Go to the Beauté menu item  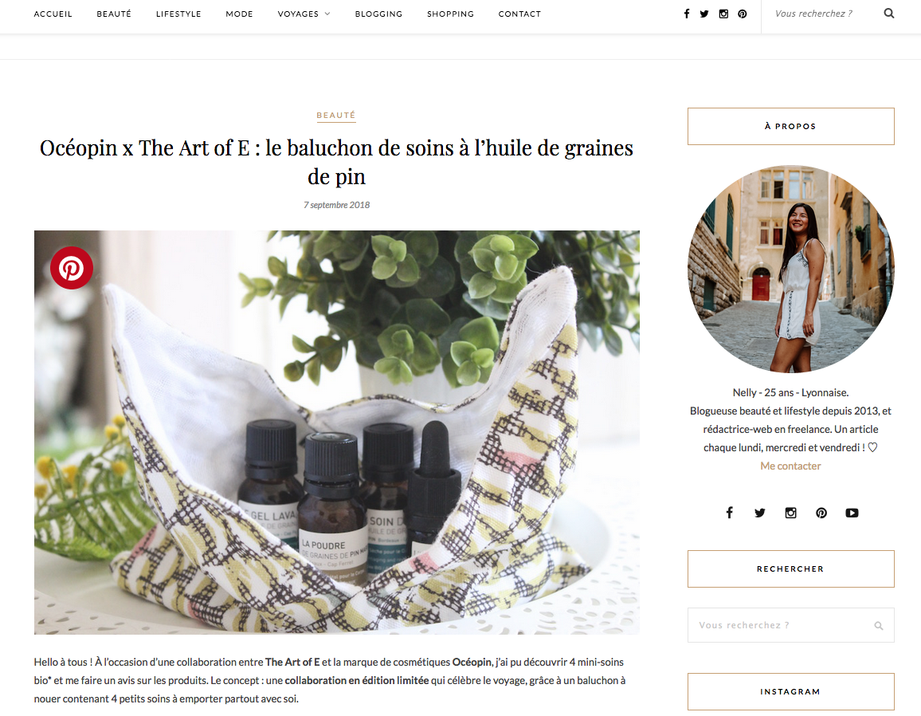[114, 14]
